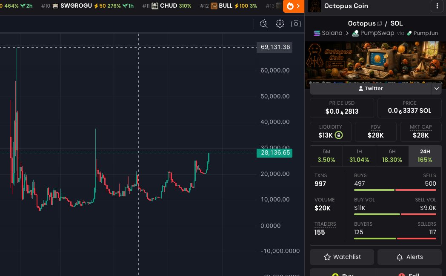Click the BULL token icon in ticker
Viewport: 446px width, 276px height.
point(214,6)
